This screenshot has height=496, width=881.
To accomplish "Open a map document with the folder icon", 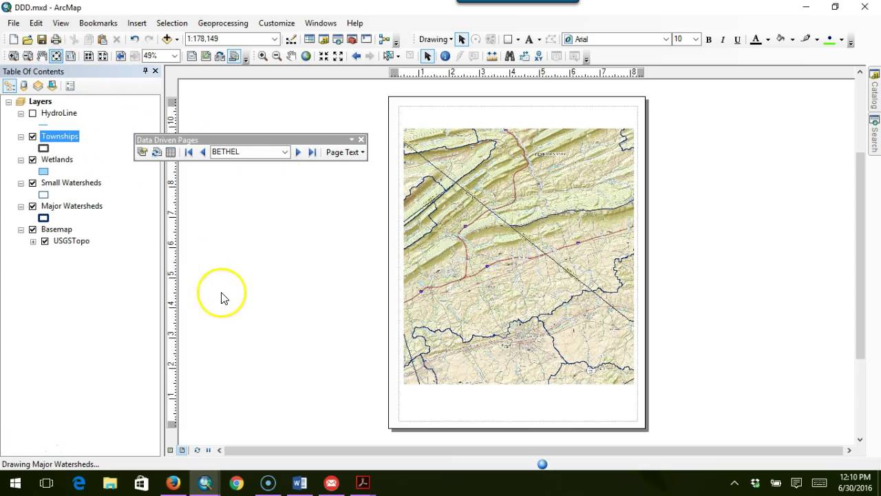I will 28,39.
